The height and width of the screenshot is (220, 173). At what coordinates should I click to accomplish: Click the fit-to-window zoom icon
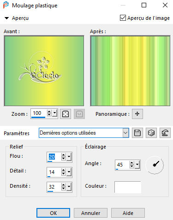point(66,114)
